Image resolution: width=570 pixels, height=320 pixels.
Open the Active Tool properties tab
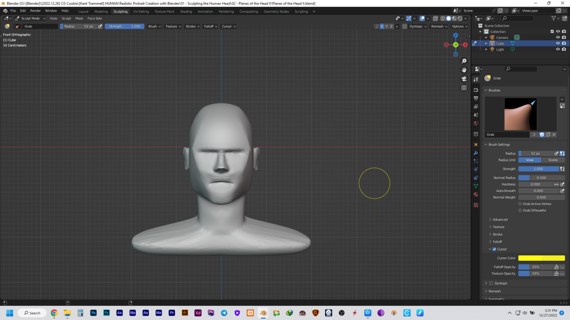coord(476,79)
